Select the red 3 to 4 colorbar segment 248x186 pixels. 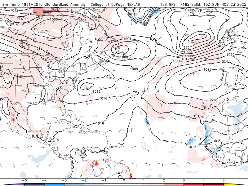(x=194, y=184)
